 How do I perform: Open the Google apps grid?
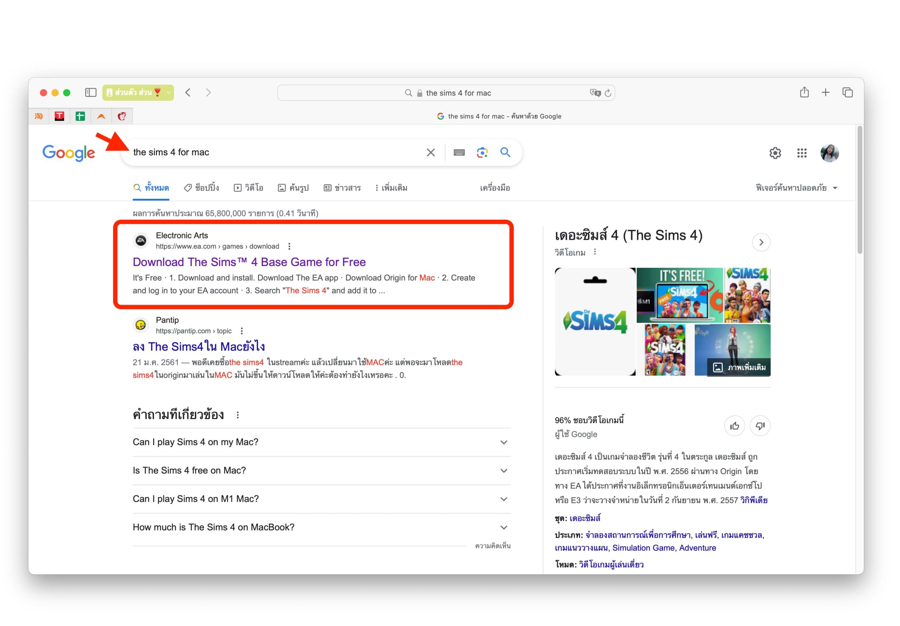[802, 153]
